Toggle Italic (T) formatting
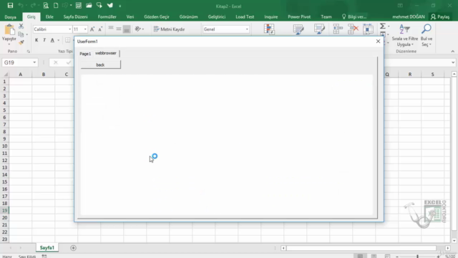 (44, 40)
